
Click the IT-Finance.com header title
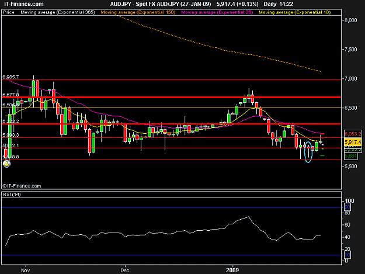point(24,4)
